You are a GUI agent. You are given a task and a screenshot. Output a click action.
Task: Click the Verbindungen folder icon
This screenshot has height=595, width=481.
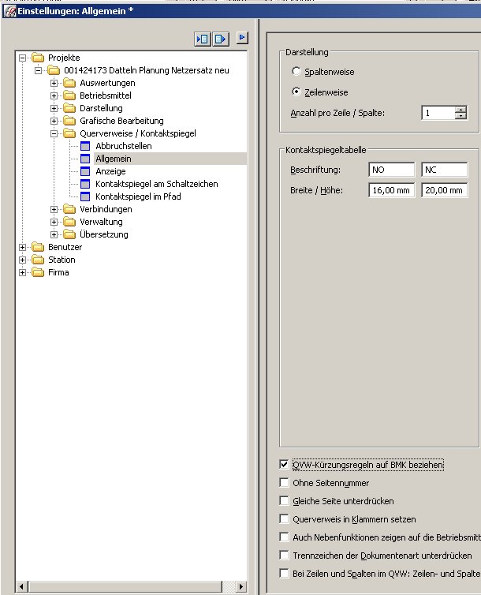tap(69, 209)
